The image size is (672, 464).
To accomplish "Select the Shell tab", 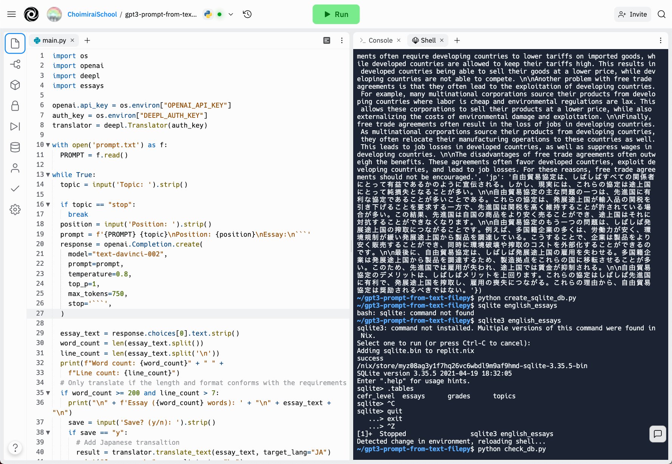I will click(x=424, y=40).
